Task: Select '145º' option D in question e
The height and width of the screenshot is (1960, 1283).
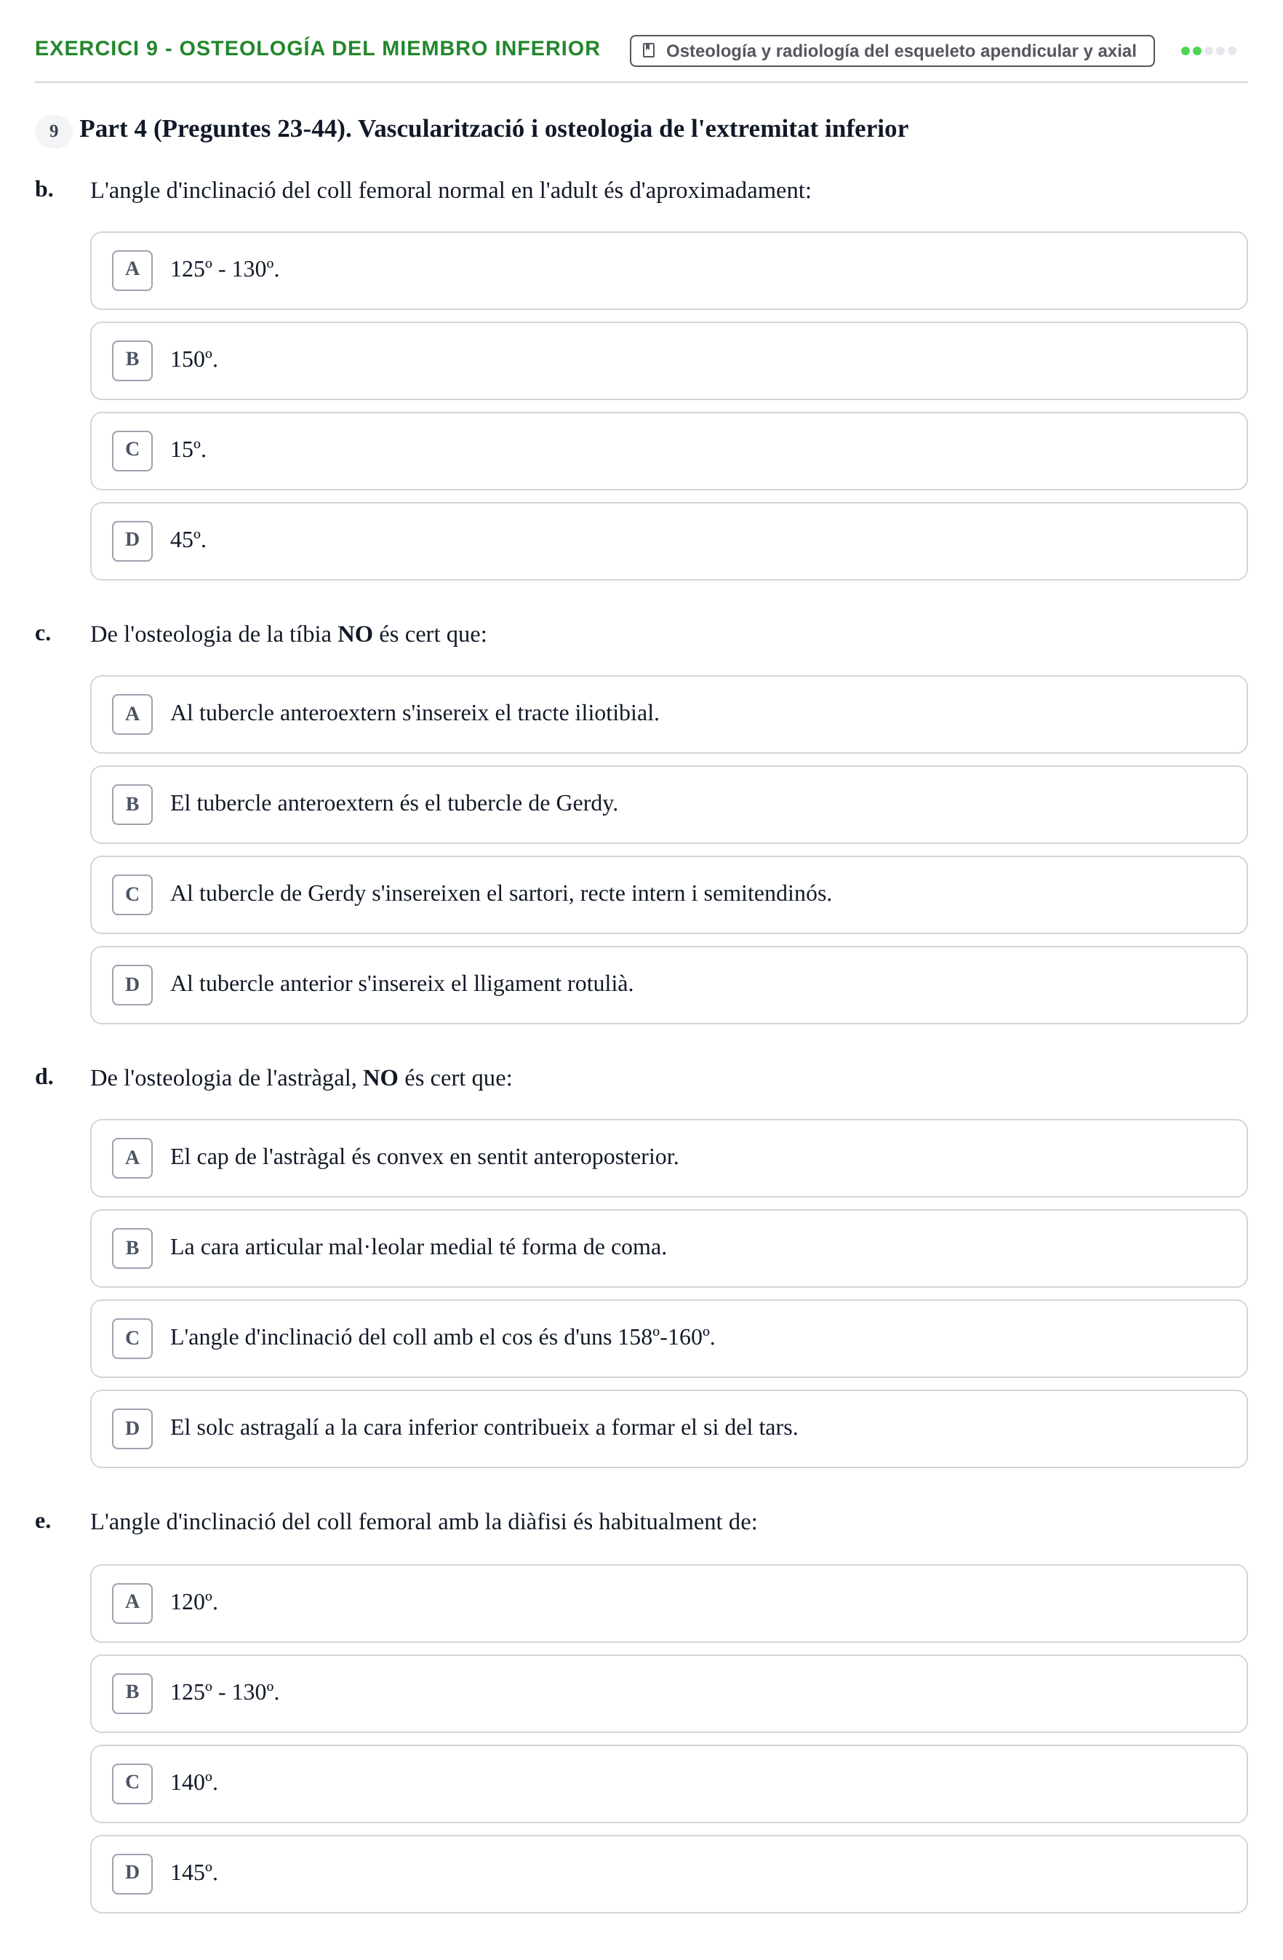Action: coord(668,1873)
